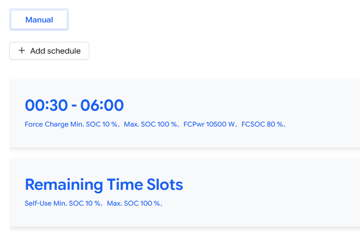Select the 06:00 end time text
Viewport: 360px width, 250px height.
pyautogui.click(x=102, y=105)
